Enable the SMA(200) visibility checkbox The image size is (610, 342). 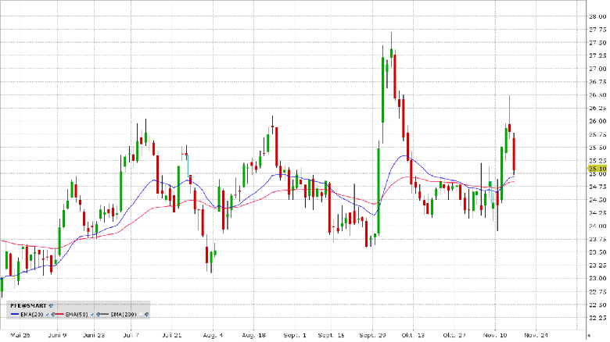141,314
